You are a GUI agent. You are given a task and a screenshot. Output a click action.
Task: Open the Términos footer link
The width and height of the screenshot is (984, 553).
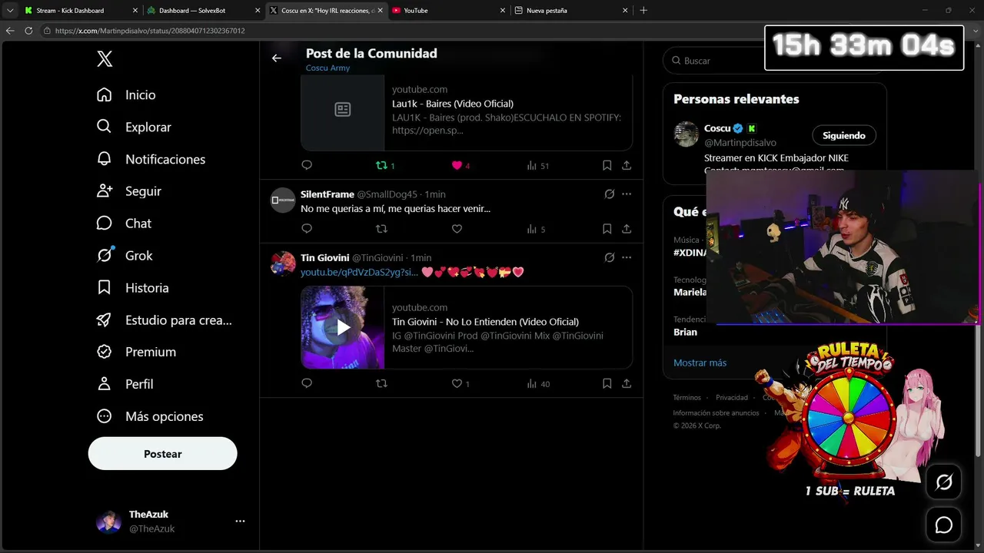point(687,398)
